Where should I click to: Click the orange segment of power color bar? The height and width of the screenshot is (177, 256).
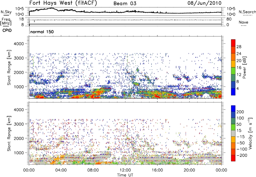[x=233, y=57]
